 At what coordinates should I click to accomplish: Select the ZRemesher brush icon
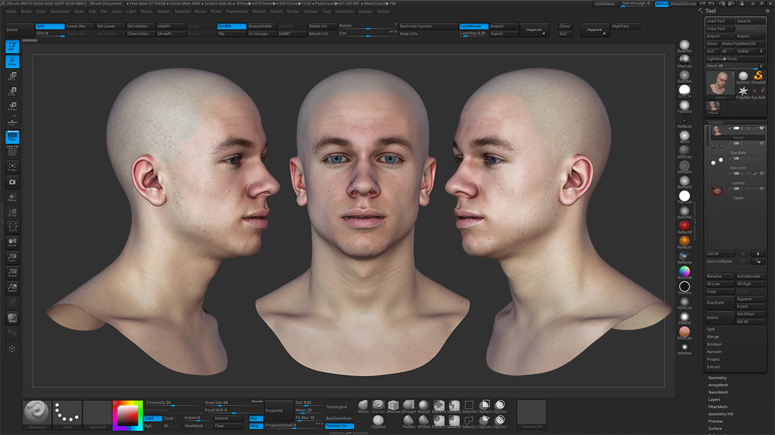click(393, 406)
